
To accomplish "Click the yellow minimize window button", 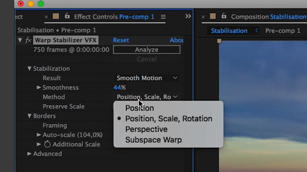I will [x=31, y=4].
